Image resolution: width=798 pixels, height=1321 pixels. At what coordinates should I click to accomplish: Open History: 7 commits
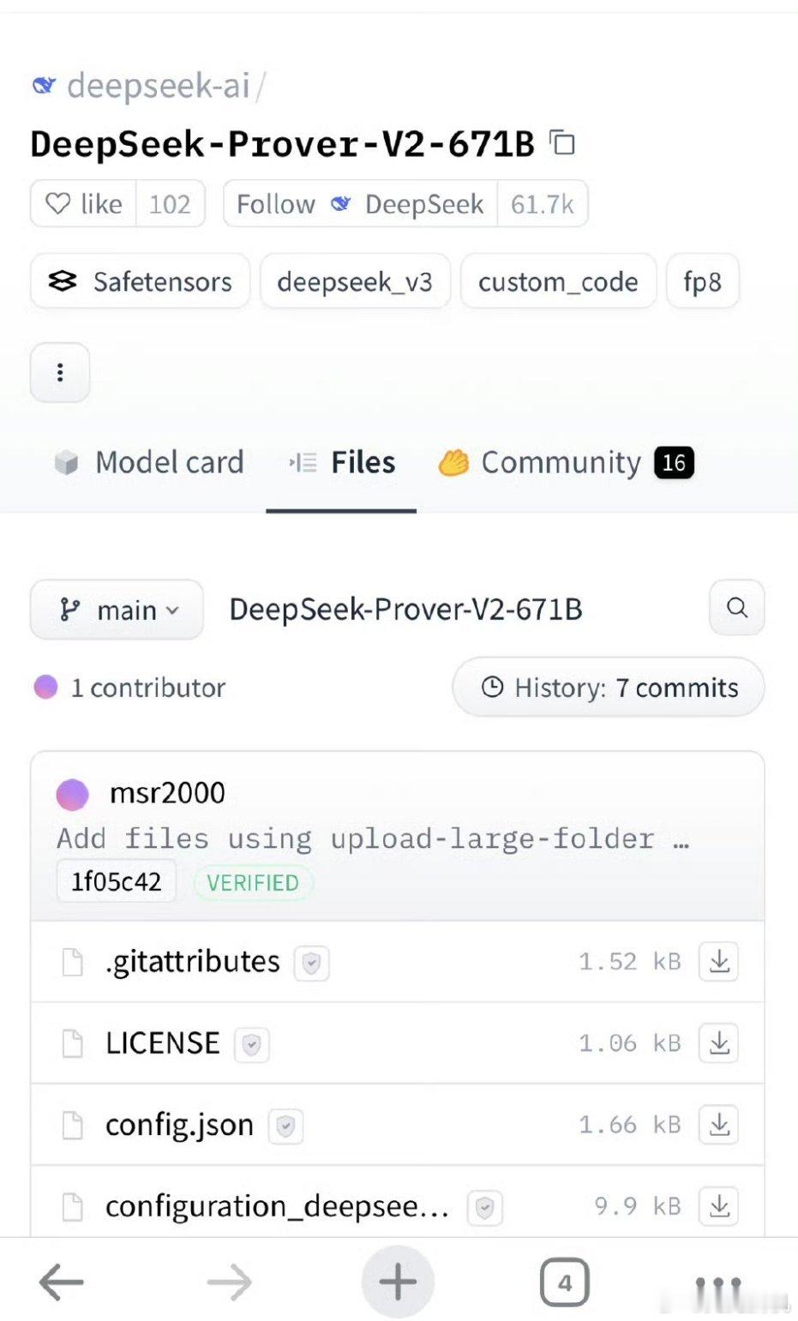609,688
